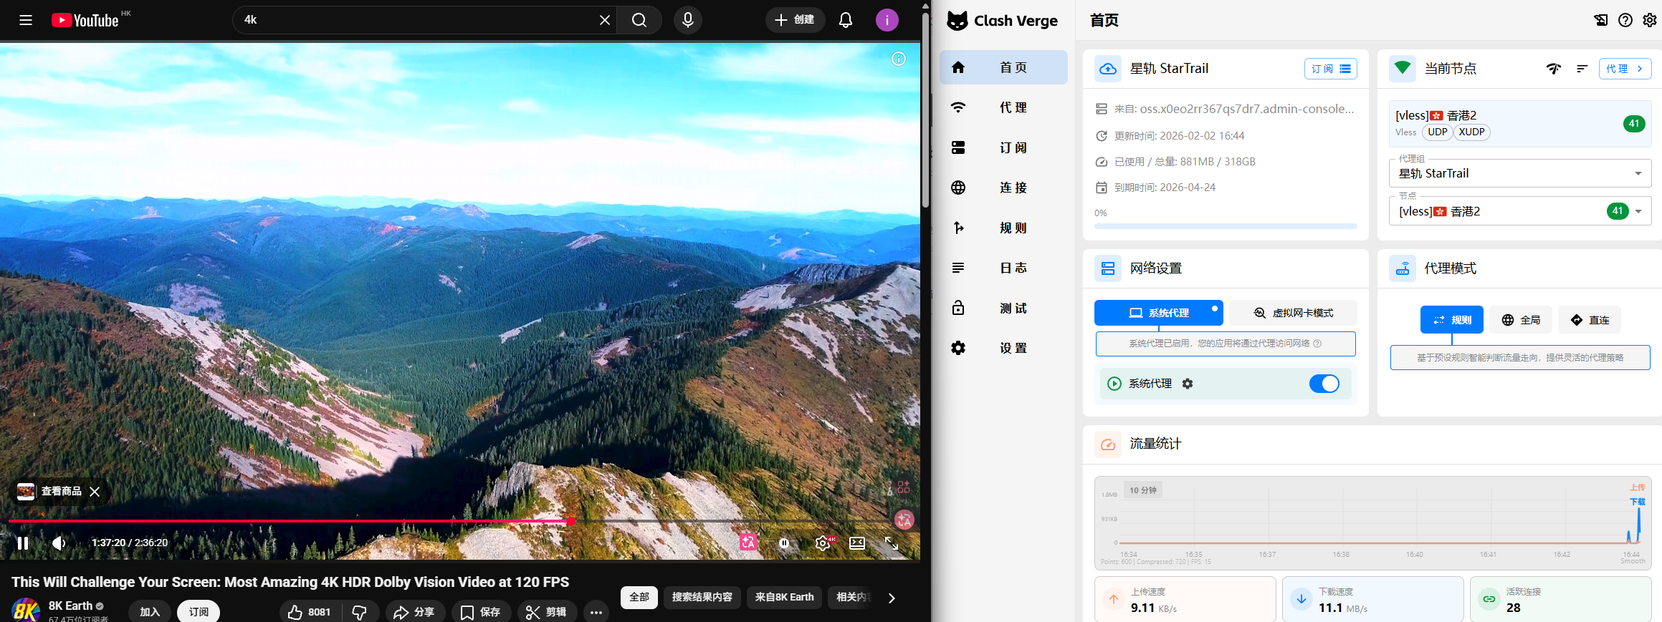Click the share (分享) button under video

pos(415,612)
